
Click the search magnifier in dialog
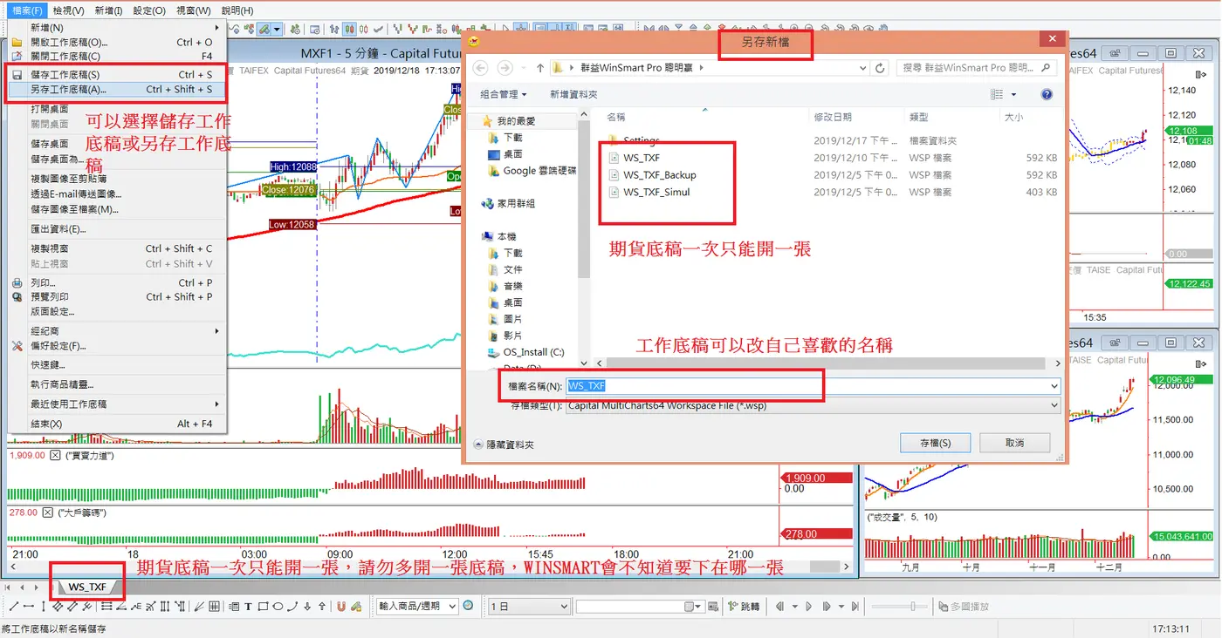point(1047,67)
